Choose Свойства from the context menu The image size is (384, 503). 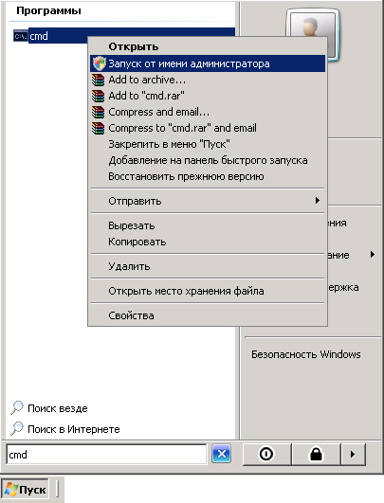[208, 315]
